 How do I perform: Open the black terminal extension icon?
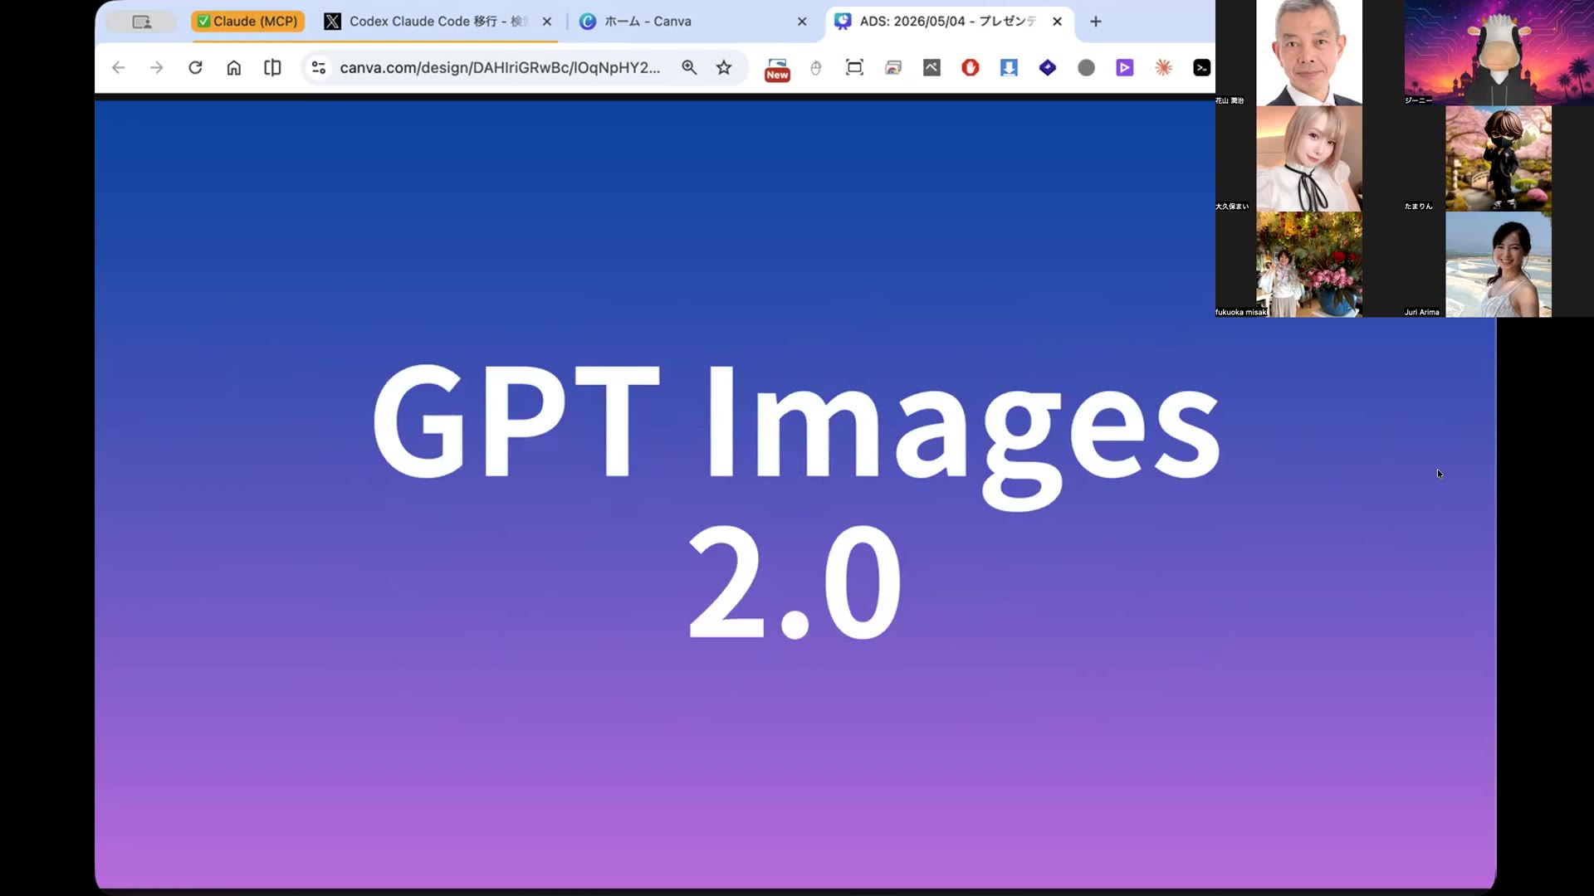[1201, 68]
